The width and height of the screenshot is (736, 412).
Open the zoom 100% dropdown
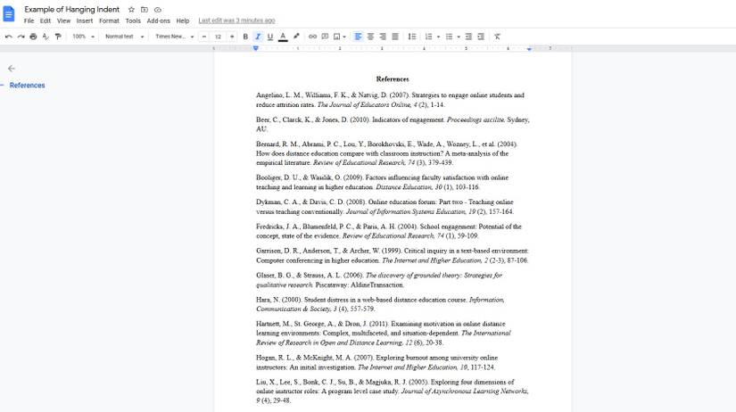pos(84,37)
